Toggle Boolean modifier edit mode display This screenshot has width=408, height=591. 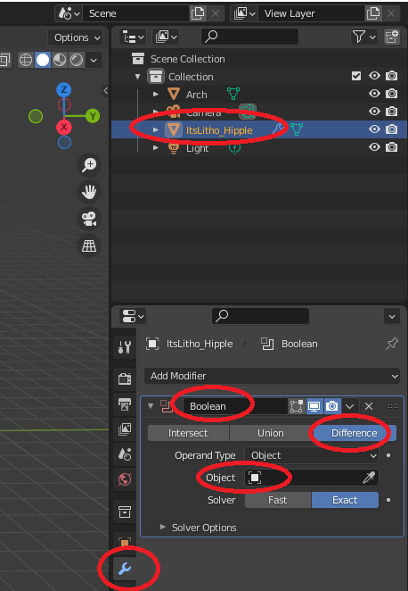click(x=296, y=406)
